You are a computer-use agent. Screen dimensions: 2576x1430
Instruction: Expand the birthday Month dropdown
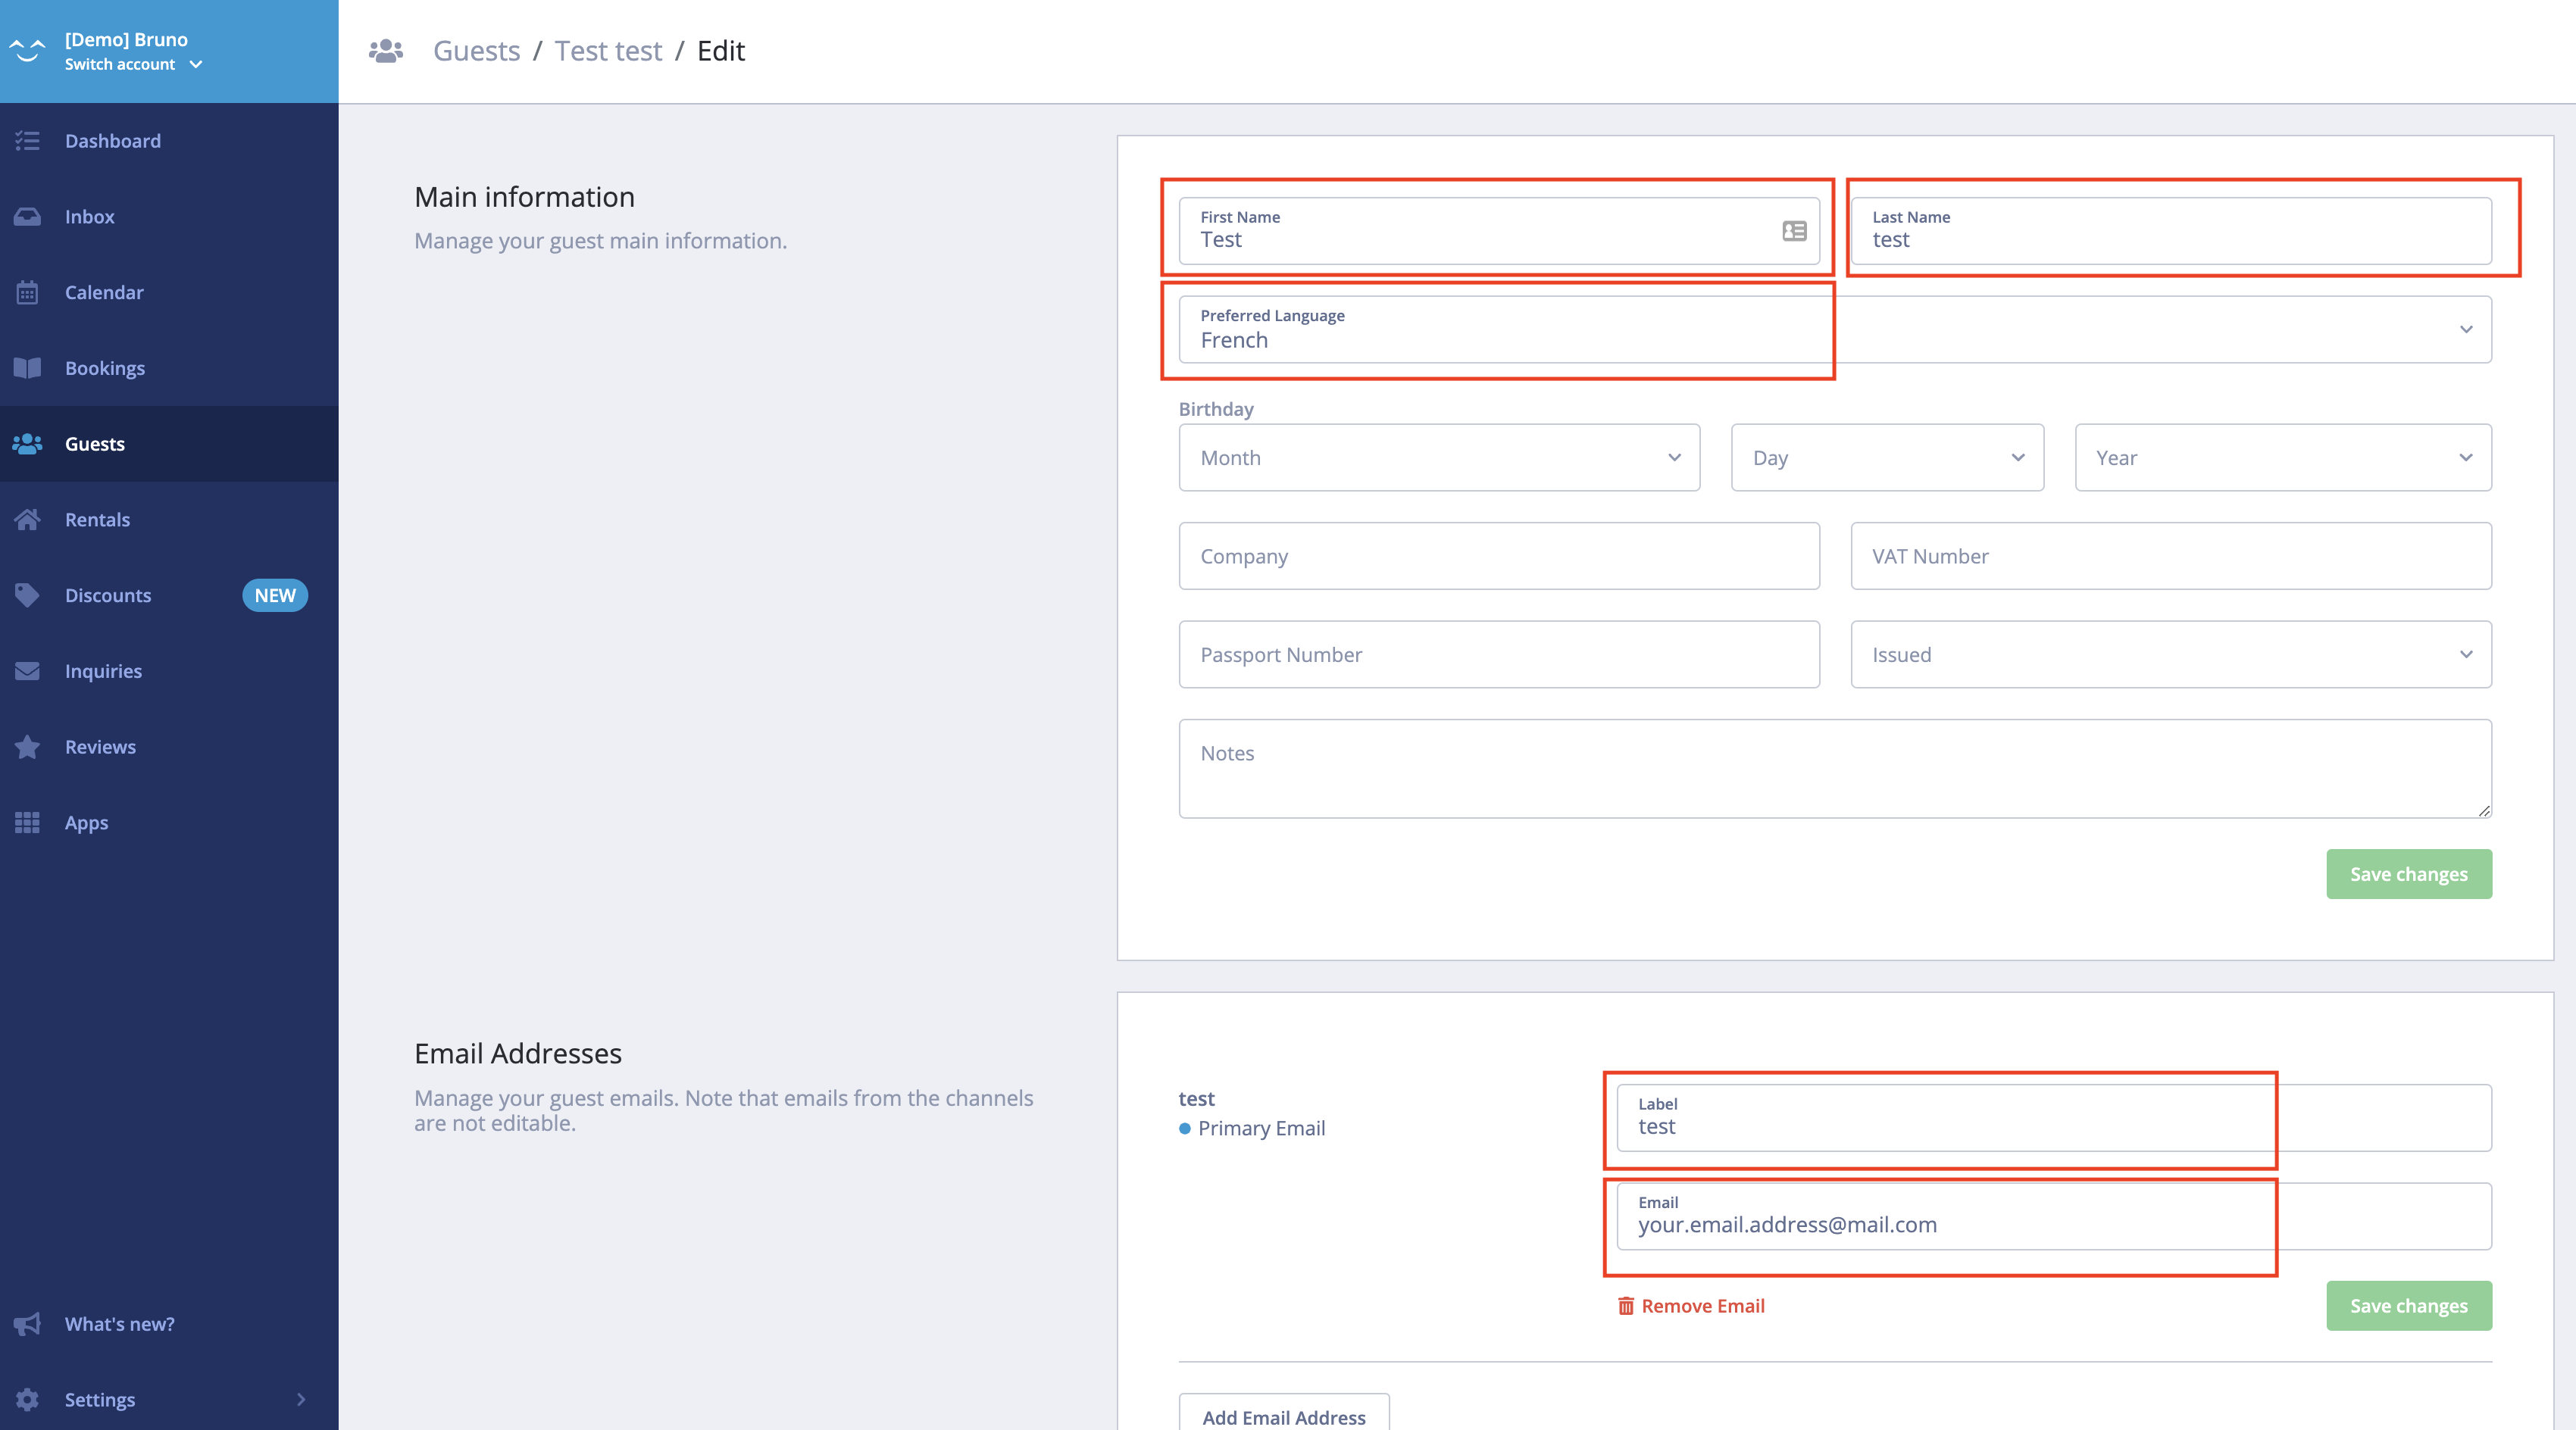[1438, 458]
